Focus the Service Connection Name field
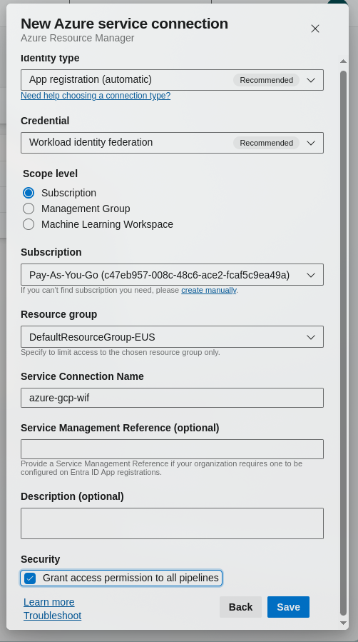The image size is (358, 642). coord(172,398)
